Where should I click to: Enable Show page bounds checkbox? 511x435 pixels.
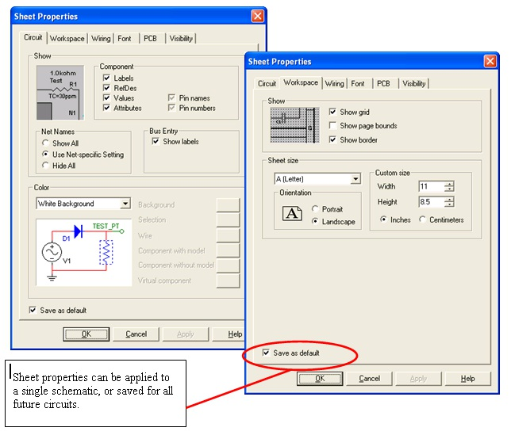point(333,126)
